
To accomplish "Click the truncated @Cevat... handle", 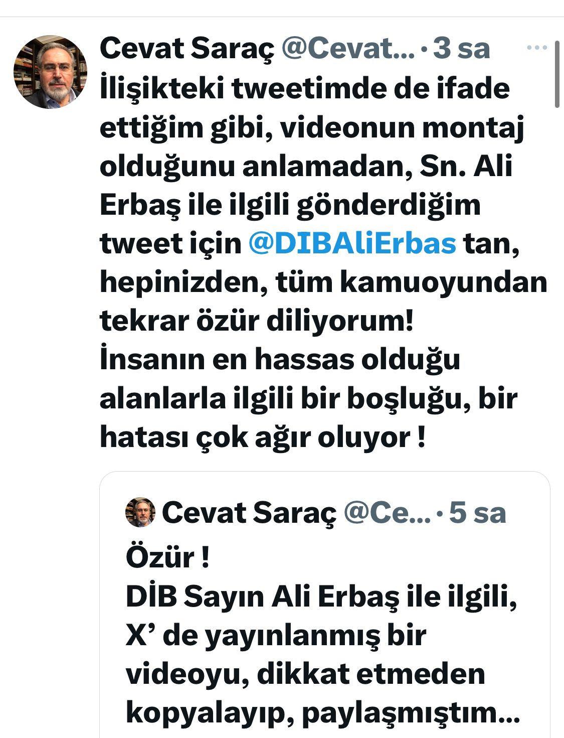I will [x=348, y=48].
